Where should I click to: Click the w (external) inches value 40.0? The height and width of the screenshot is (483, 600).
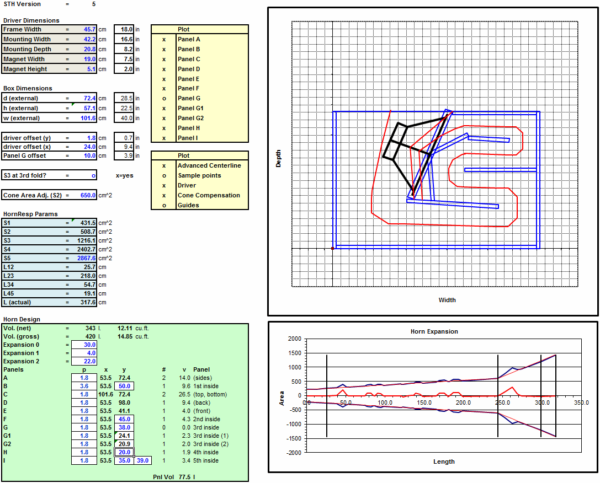(124, 118)
